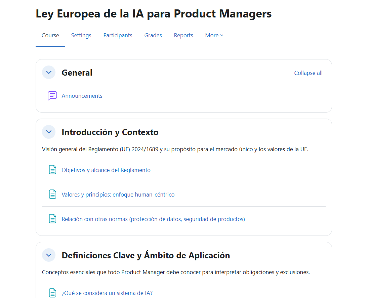The height and width of the screenshot is (298, 370).
Task: Click the Visión general del Reglamento description text
Action: point(175,150)
